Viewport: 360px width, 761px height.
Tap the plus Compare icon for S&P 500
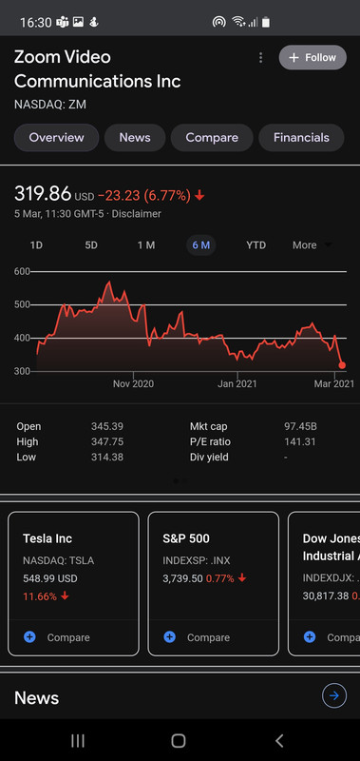click(170, 636)
